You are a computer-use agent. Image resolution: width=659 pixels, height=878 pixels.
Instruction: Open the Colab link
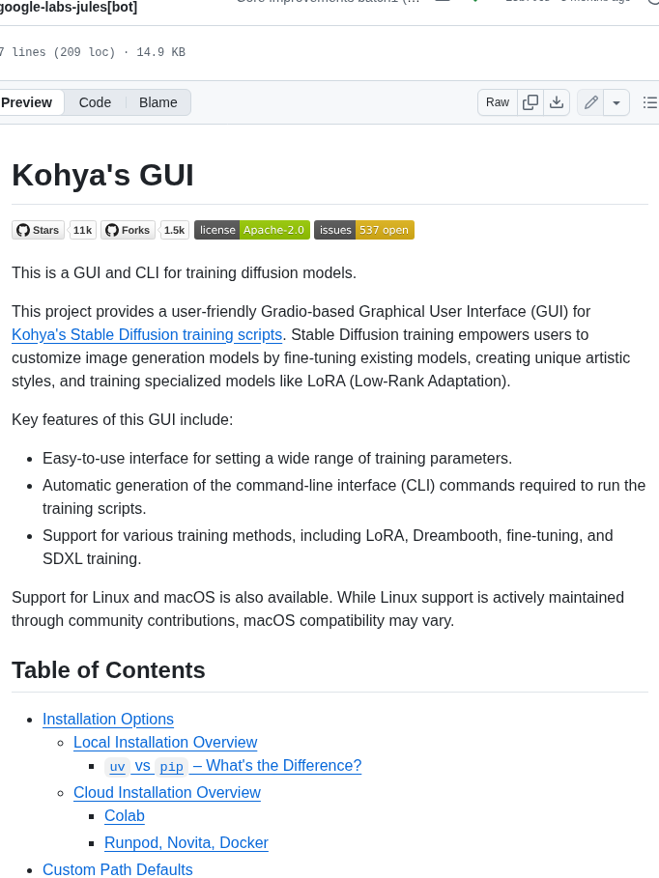pyautogui.click(x=124, y=816)
